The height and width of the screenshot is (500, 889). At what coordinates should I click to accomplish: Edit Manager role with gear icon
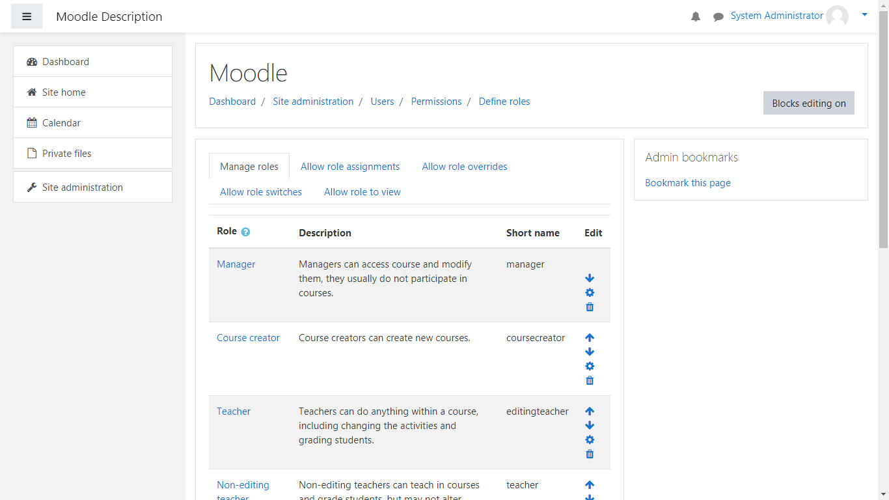coord(590,292)
